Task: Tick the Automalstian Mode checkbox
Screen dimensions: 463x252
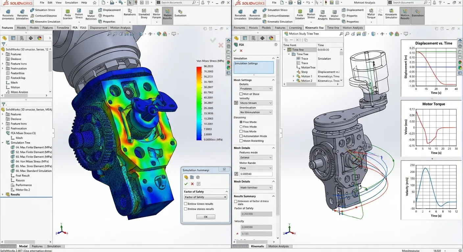Action: [x=241, y=136]
